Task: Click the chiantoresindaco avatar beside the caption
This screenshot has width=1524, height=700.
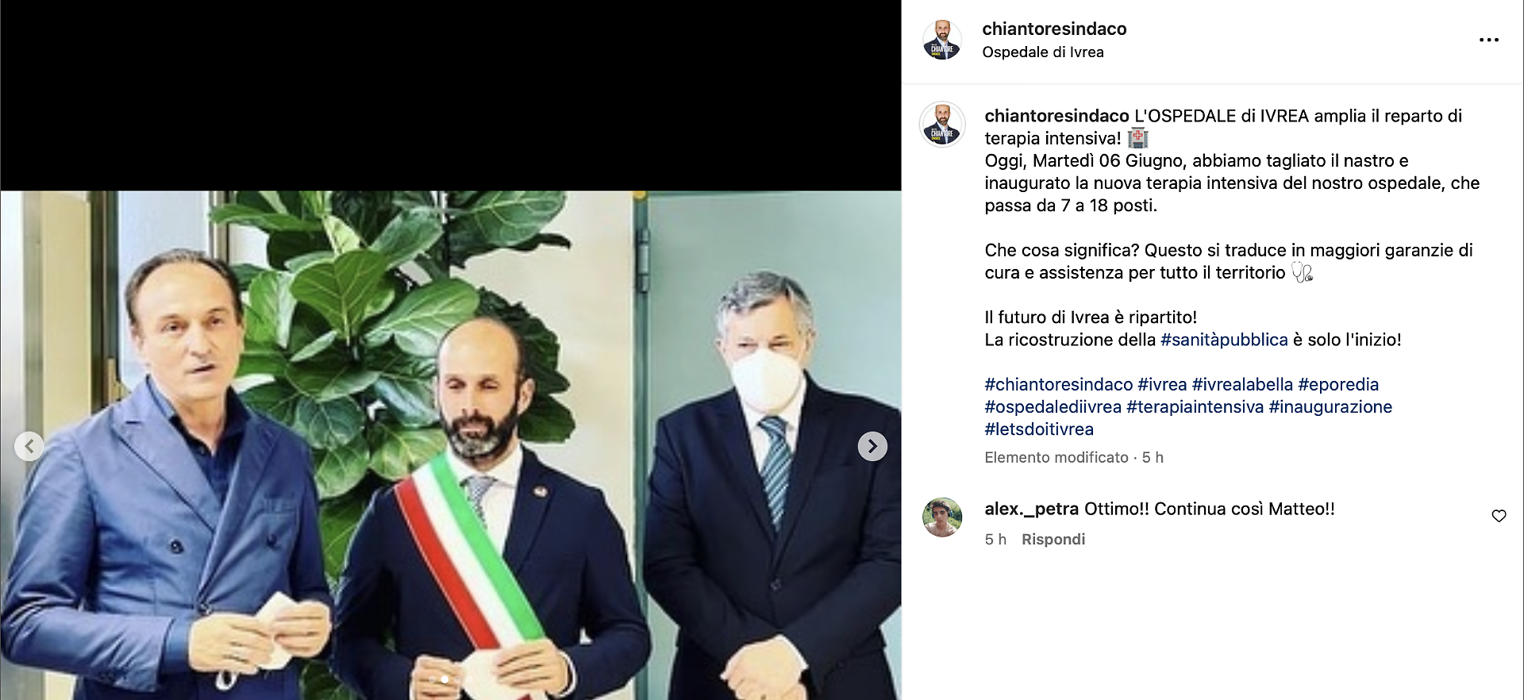Action: tap(942, 125)
